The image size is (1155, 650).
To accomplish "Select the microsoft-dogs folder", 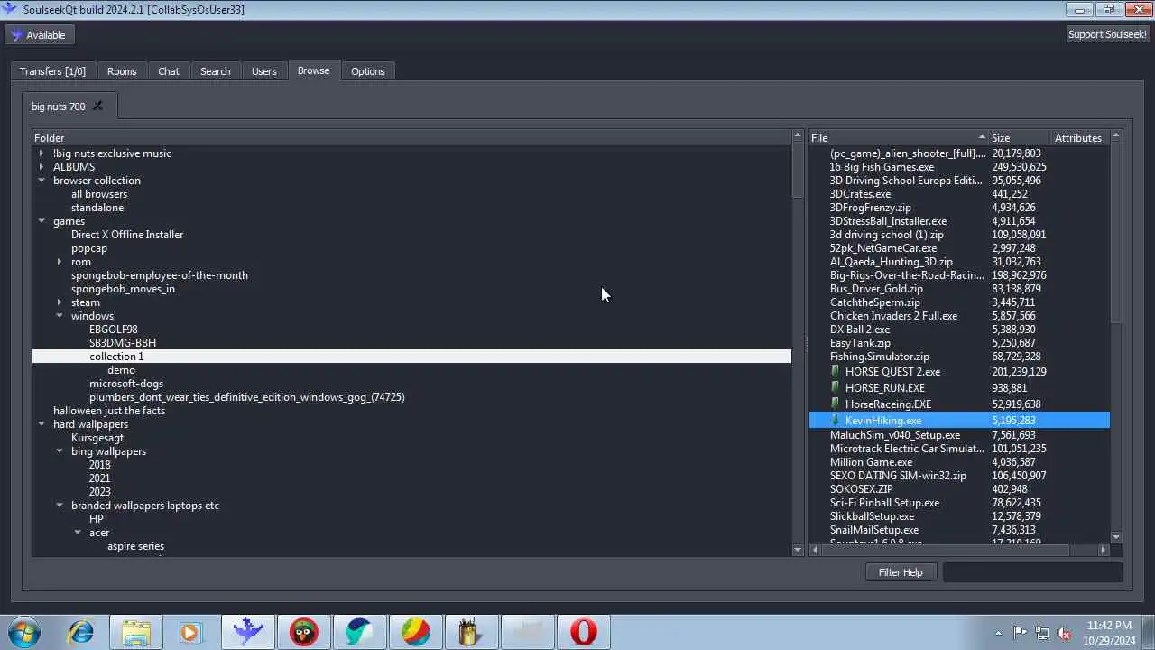I will coord(126,384).
